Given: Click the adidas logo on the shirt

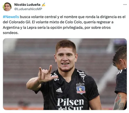Looking at the screenshot, I should pyautogui.click(x=59, y=90).
